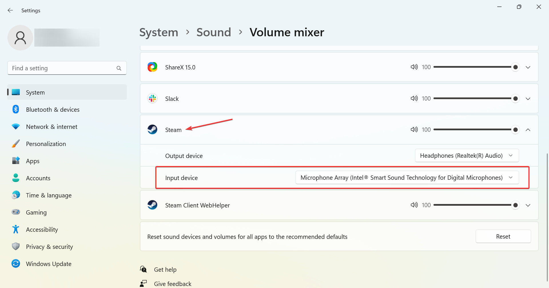The image size is (549, 288).
Task: Click the Input device label
Action: pos(181,178)
